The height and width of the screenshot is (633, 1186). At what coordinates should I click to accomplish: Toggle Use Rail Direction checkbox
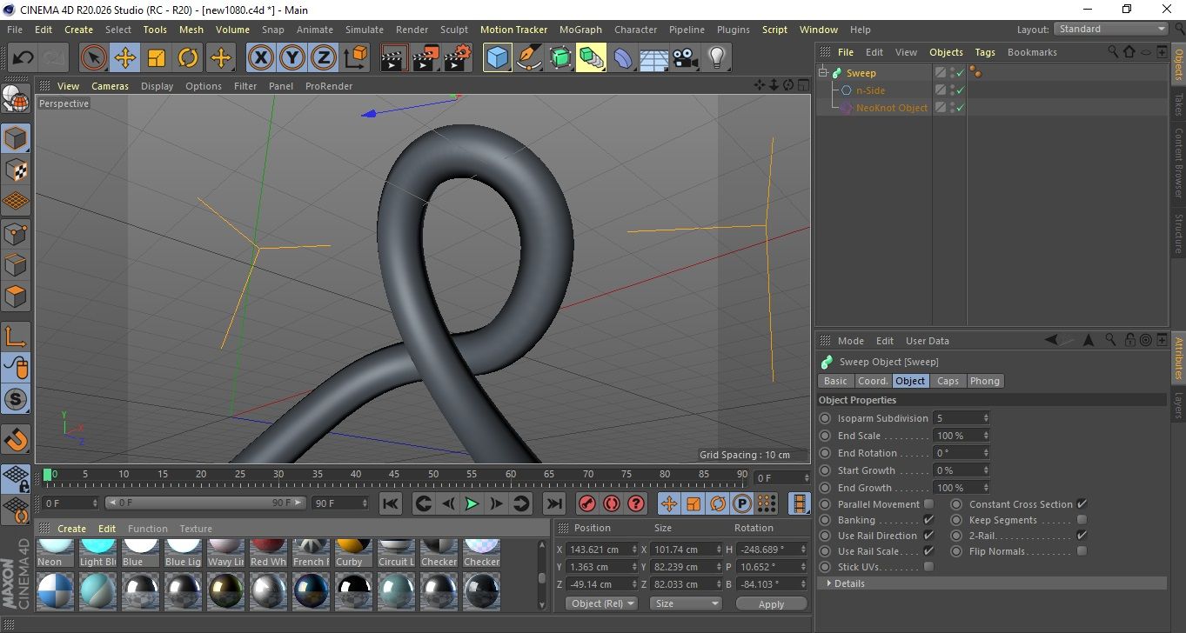tap(928, 536)
